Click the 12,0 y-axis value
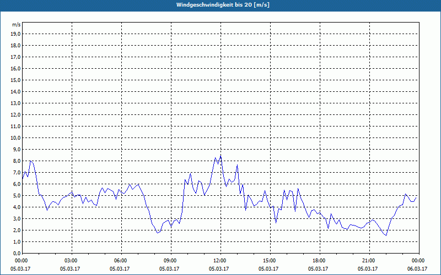 (15, 114)
